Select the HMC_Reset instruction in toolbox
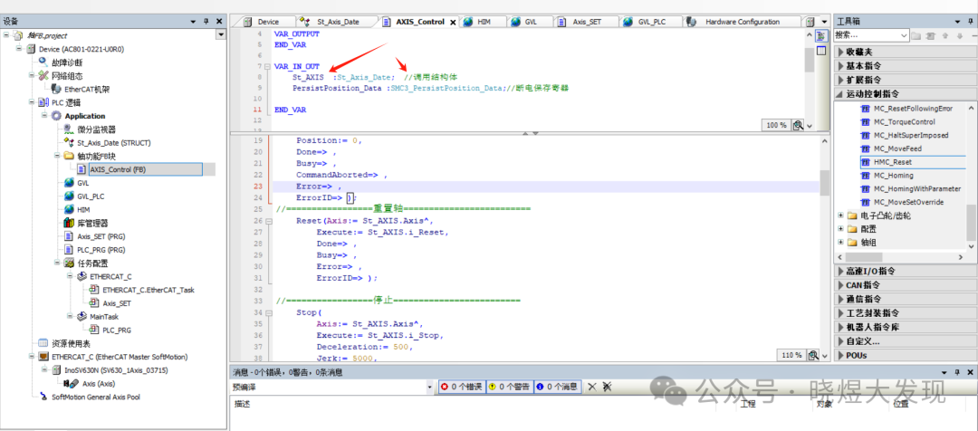This screenshot has height=431, width=978. point(893,162)
